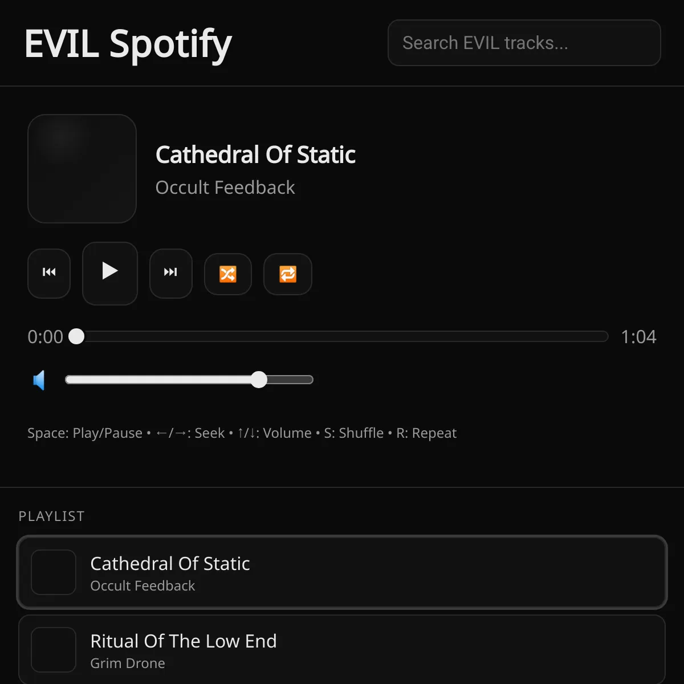Screen dimensions: 684x684
Task: Click the 'Ritual Of The Low End' thumbnail
Action: 53,649
